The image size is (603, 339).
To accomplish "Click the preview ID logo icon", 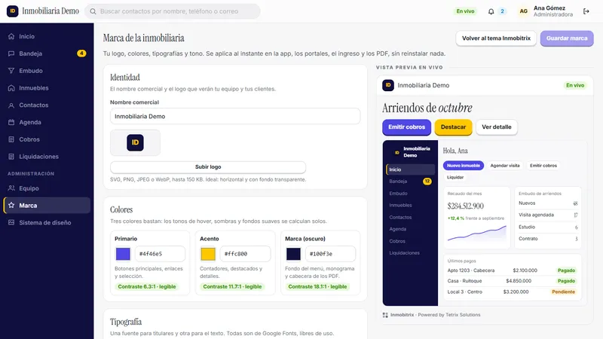I will tap(388, 85).
